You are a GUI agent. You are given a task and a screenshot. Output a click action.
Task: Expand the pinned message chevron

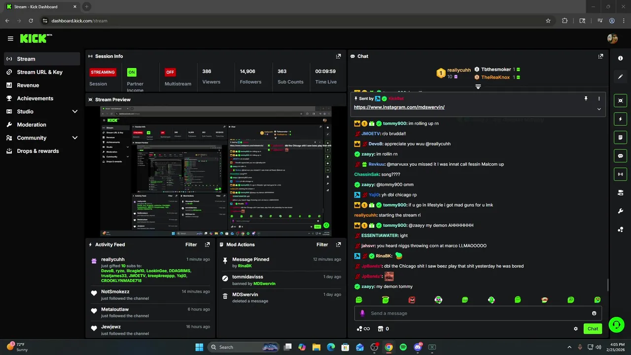pyautogui.click(x=599, y=109)
